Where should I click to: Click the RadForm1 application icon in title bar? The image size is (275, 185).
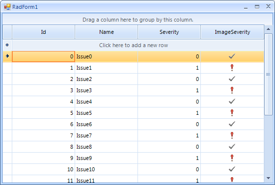coord(7,7)
